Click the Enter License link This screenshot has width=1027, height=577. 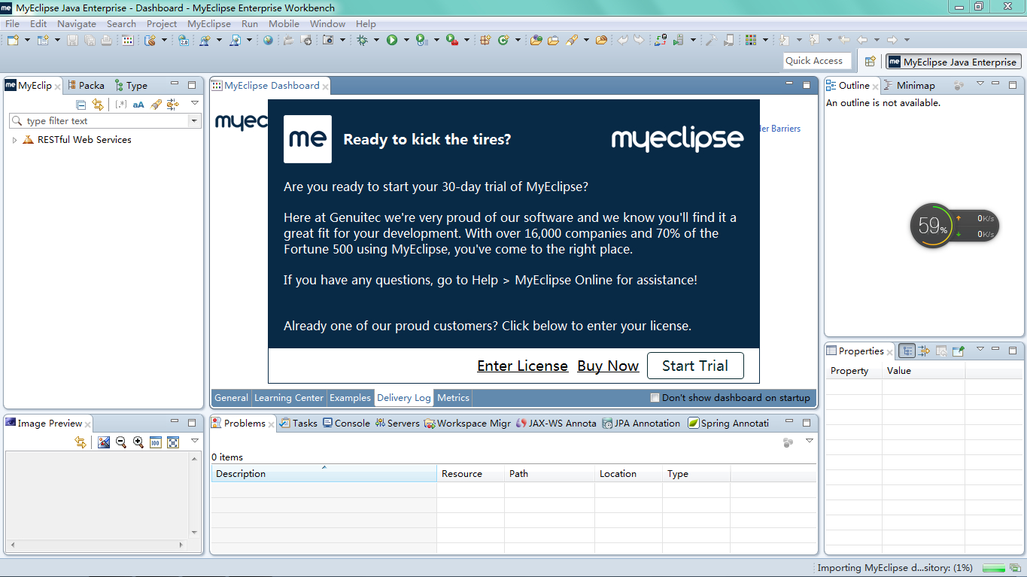pyautogui.click(x=522, y=366)
